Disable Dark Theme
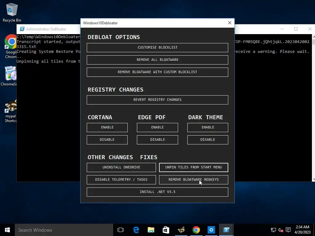Viewport: 315px width, 236px height. click(208, 140)
